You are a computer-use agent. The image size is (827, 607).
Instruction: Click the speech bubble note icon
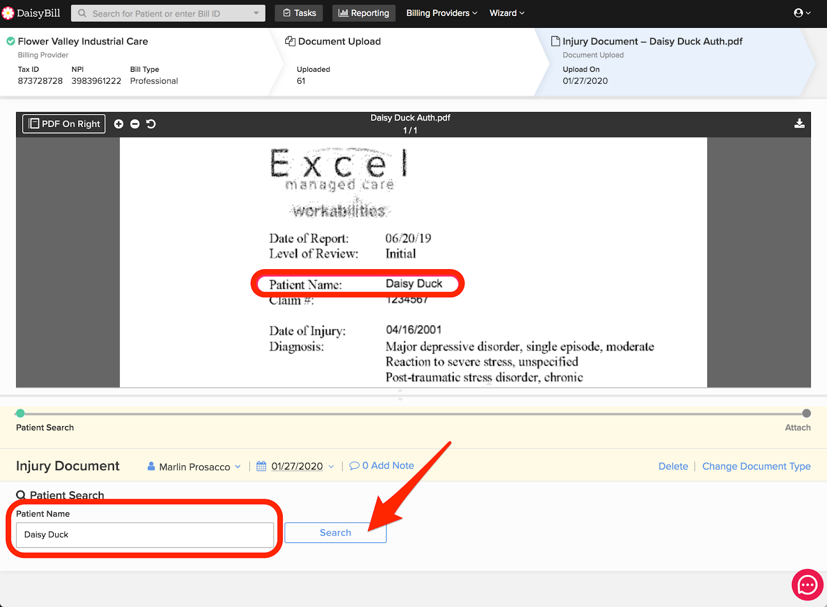click(x=354, y=465)
